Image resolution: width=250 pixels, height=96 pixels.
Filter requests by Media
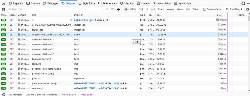click(x=180, y=9)
